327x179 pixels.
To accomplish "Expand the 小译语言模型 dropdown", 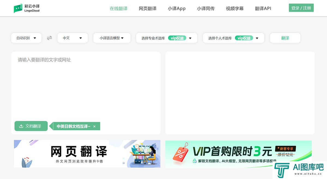I will tap(112, 38).
